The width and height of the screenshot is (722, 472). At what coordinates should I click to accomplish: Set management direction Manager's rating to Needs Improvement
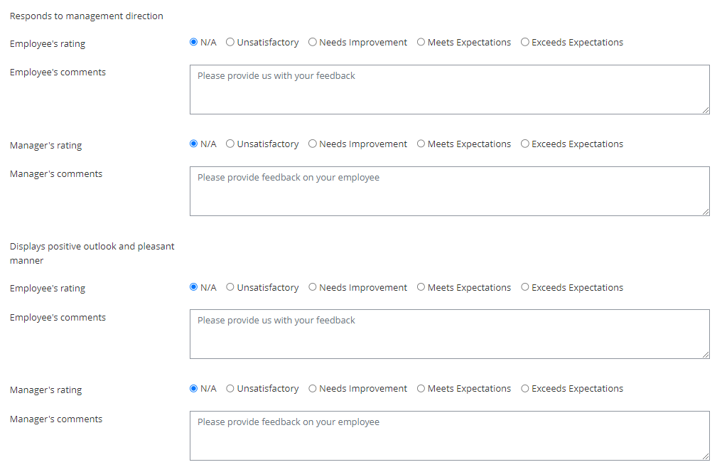pos(313,144)
